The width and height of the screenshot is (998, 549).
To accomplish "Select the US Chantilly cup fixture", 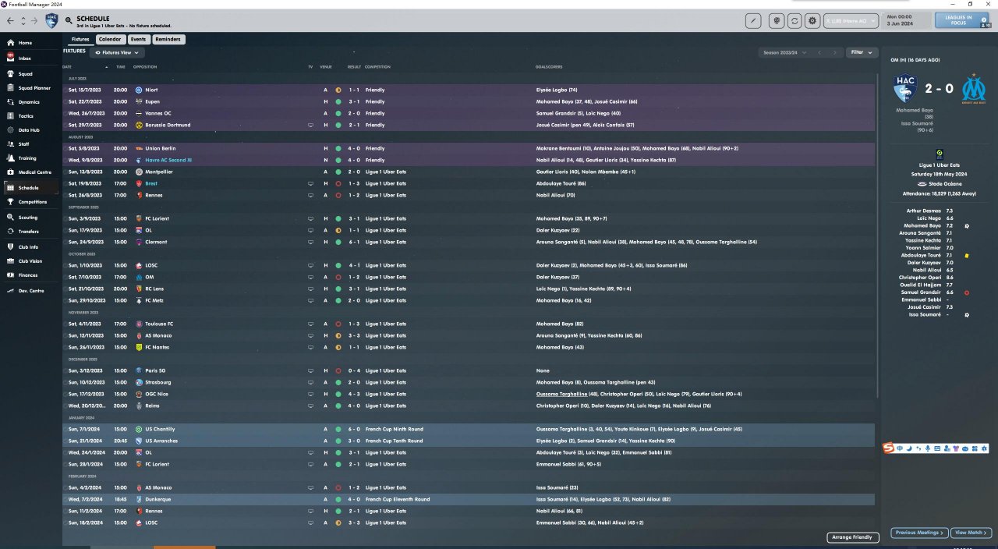I will coord(469,429).
